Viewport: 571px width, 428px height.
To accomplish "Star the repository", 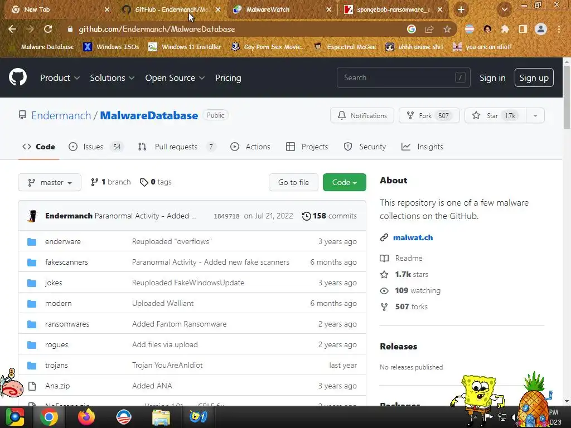I will [495, 115].
